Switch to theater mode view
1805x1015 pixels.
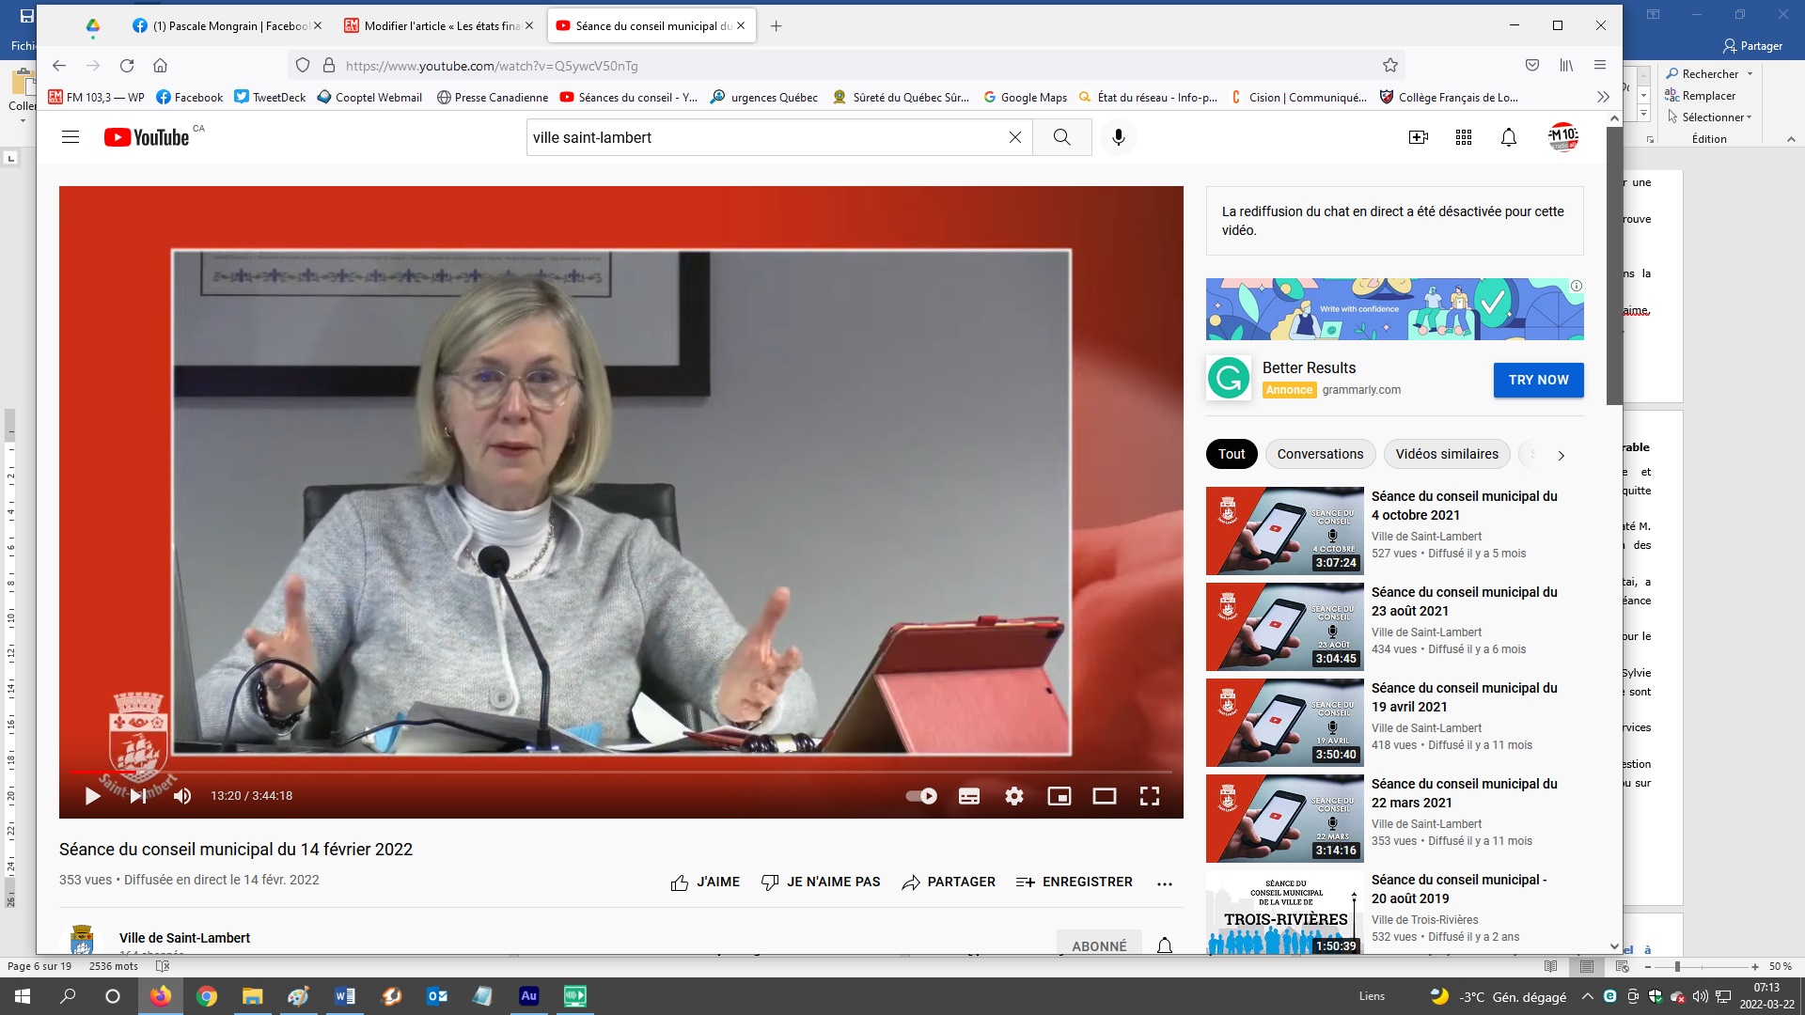(1104, 796)
